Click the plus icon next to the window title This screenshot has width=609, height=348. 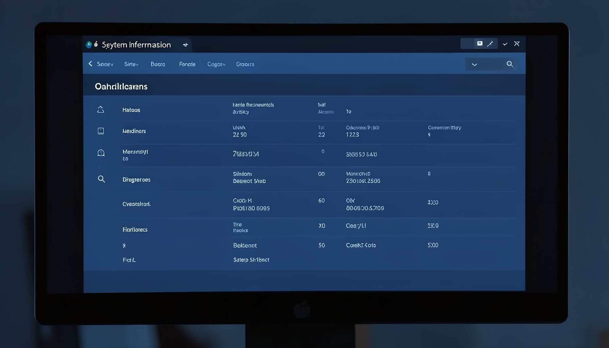185,45
